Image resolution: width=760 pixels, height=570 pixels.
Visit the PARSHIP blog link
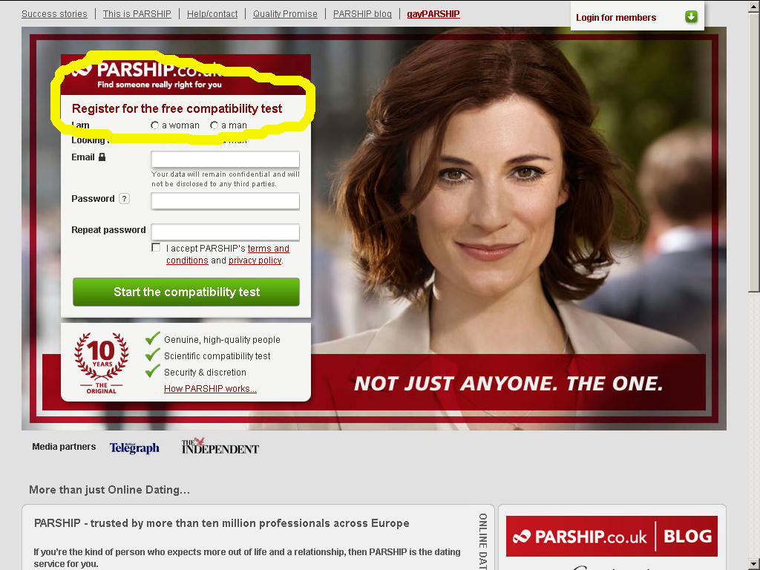pos(362,14)
